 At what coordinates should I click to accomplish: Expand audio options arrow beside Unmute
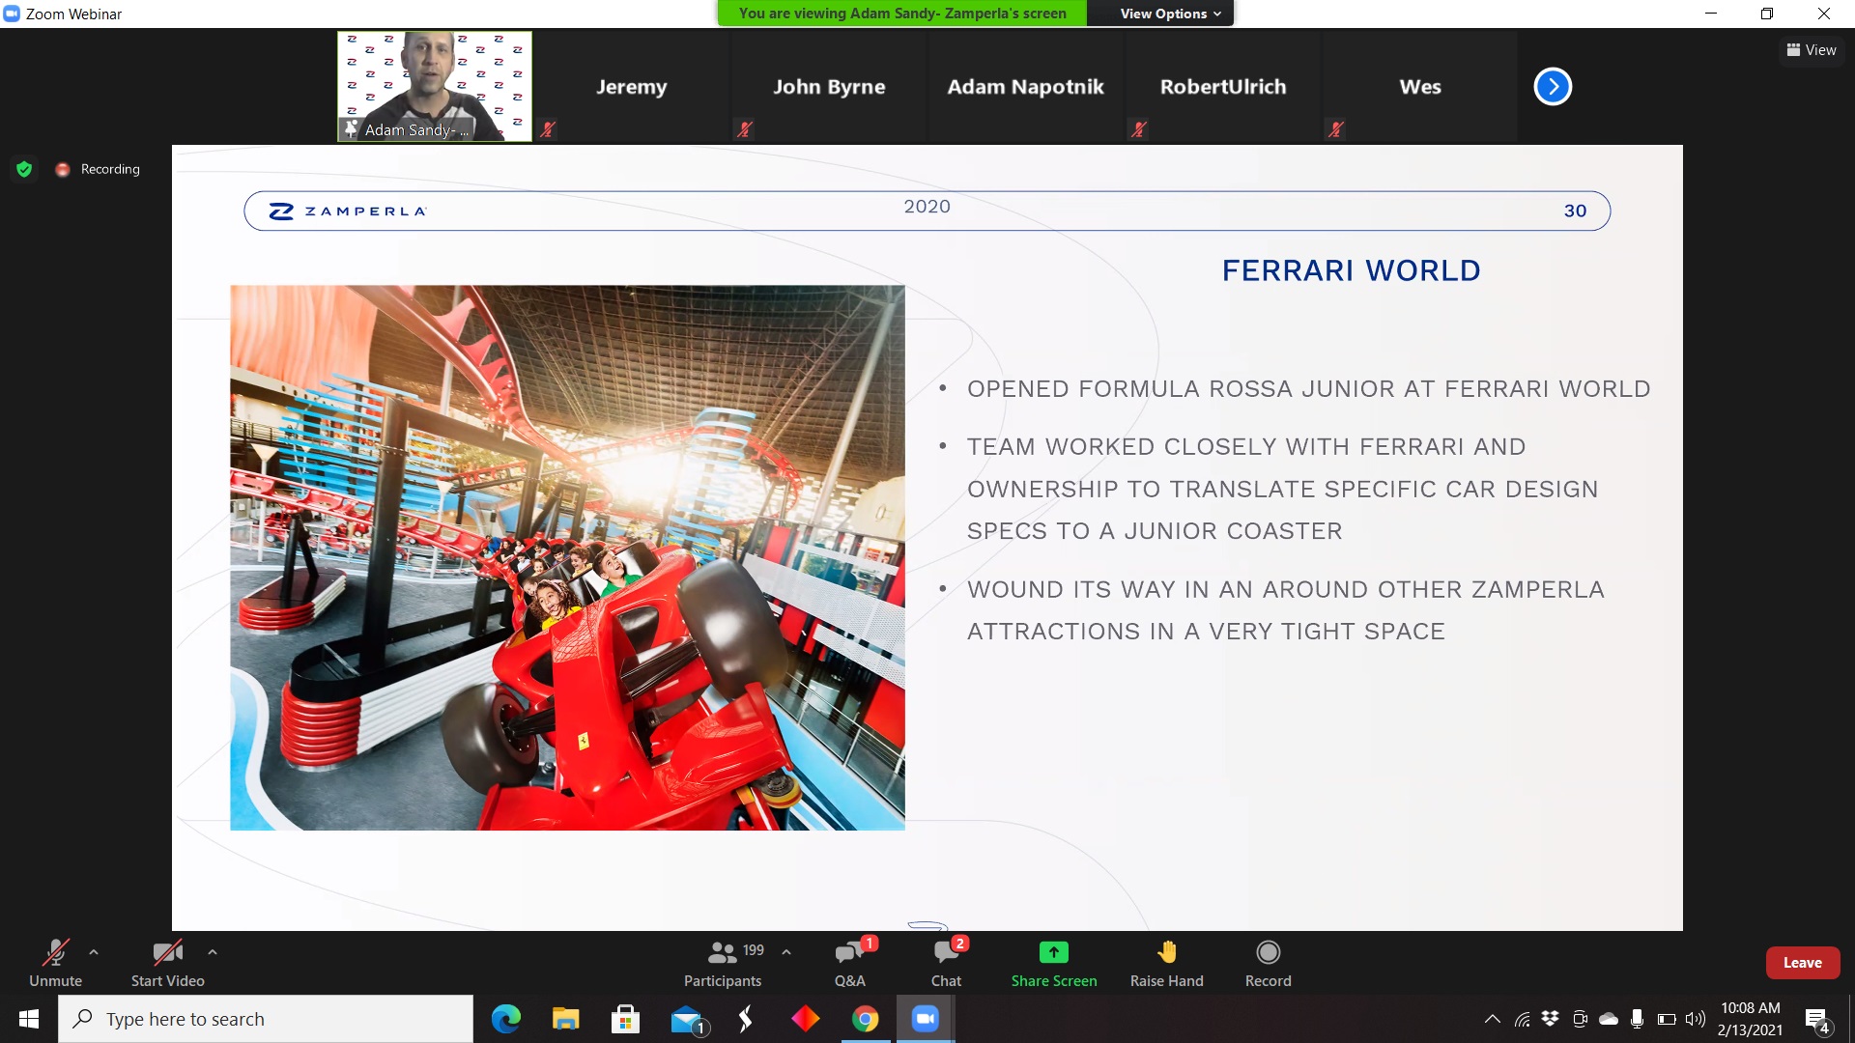click(94, 952)
